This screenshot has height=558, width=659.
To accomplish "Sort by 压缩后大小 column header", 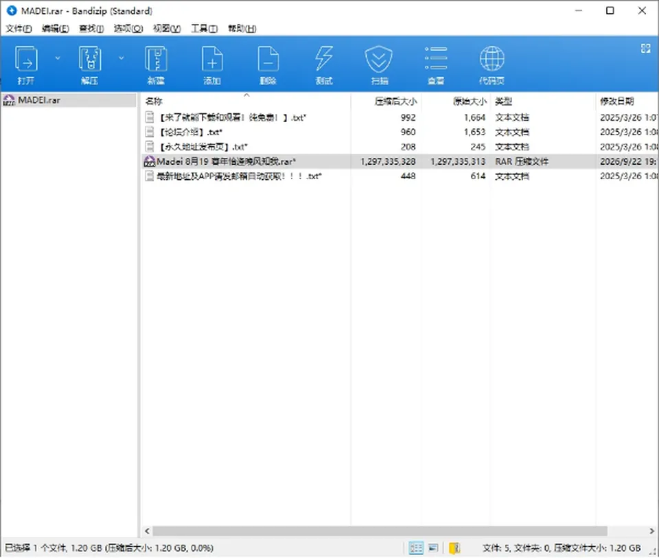I will [x=395, y=102].
